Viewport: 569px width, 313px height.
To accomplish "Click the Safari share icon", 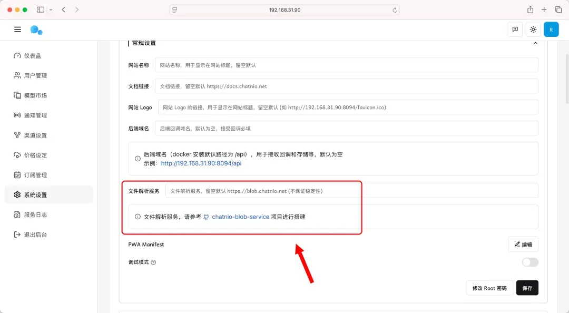I will point(530,10).
